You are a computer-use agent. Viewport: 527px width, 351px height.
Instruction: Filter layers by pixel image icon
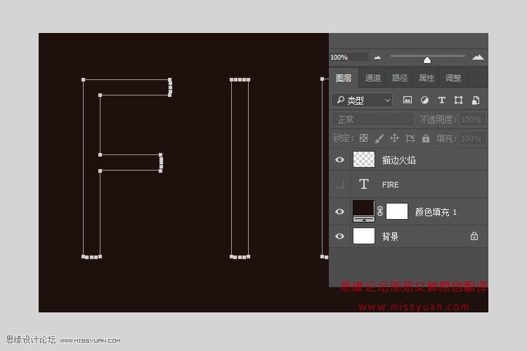point(408,100)
